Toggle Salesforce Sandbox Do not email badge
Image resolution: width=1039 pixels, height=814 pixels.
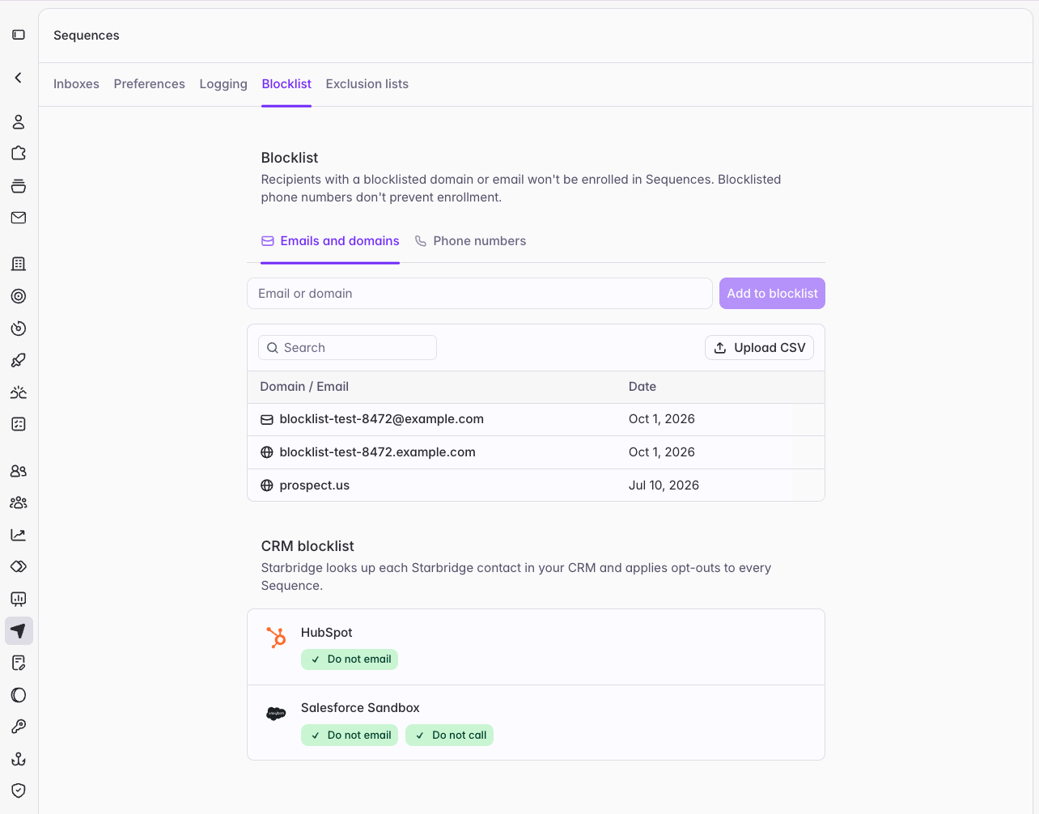(x=350, y=736)
